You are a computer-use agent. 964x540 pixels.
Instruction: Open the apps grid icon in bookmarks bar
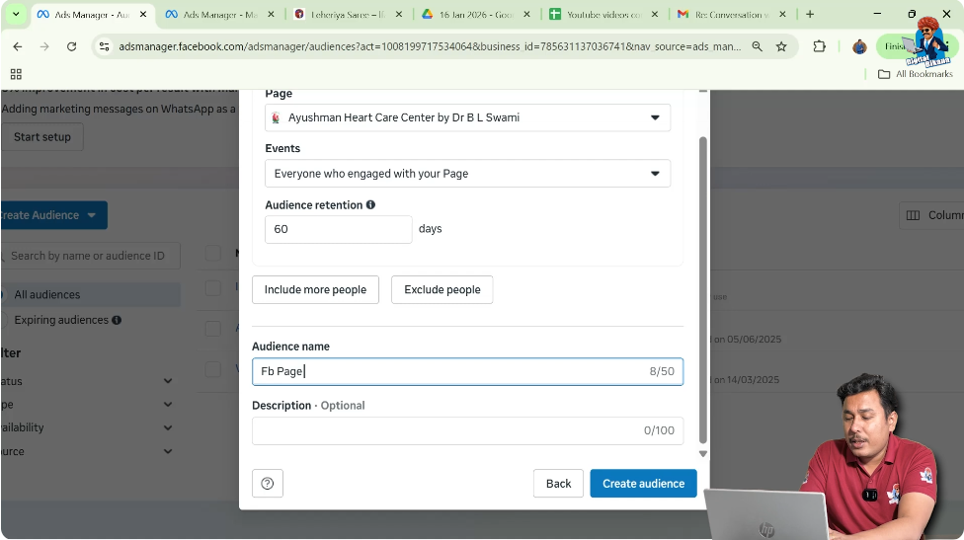(x=16, y=74)
